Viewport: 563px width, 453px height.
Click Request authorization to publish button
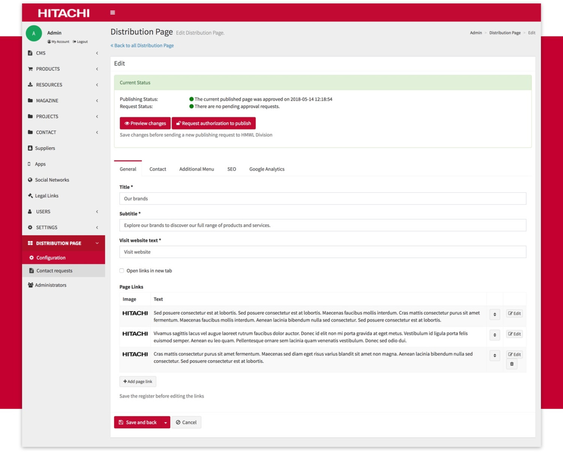(x=214, y=123)
